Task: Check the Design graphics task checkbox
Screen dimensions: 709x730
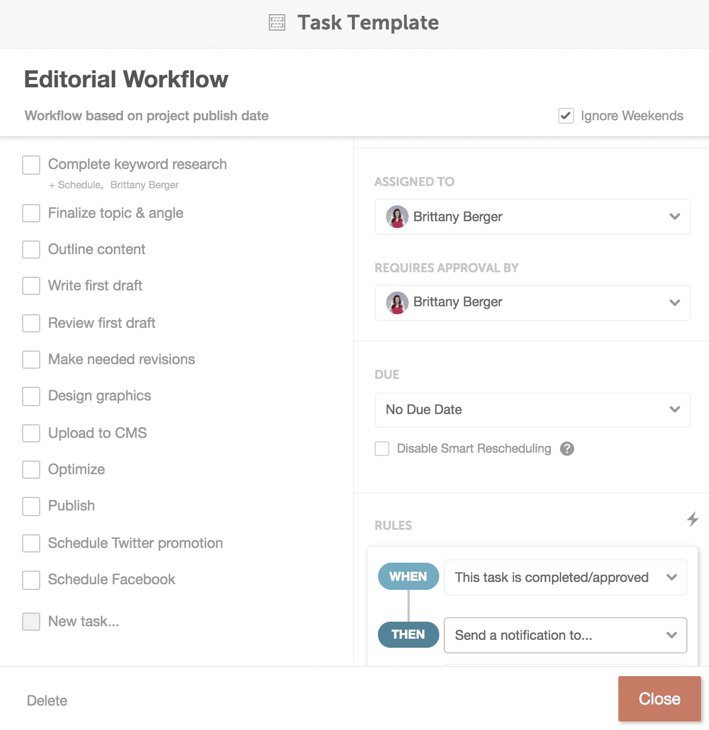Action: (31, 396)
